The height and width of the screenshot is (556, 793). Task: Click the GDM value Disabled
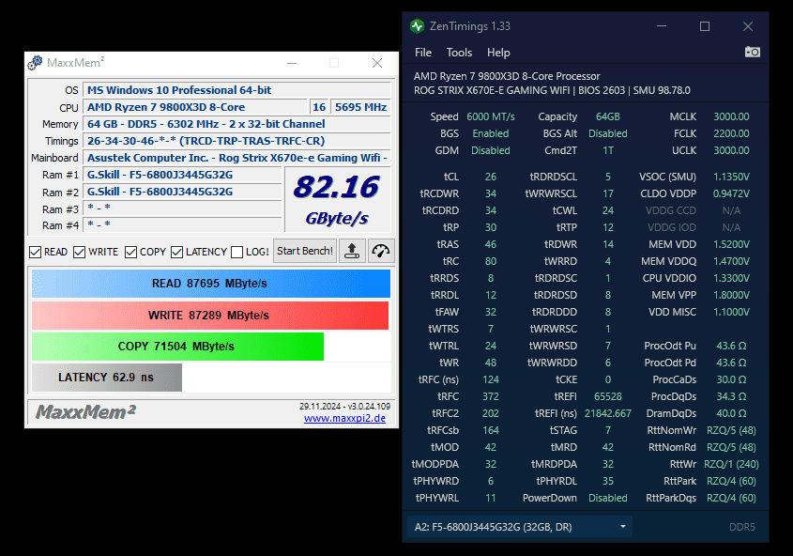[491, 151]
